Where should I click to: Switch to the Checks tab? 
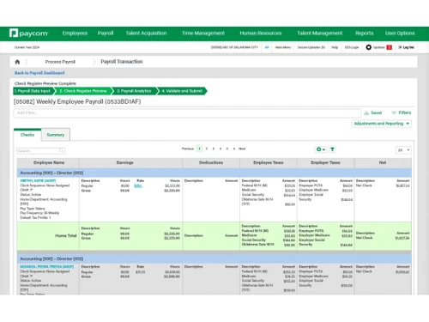tap(27, 135)
